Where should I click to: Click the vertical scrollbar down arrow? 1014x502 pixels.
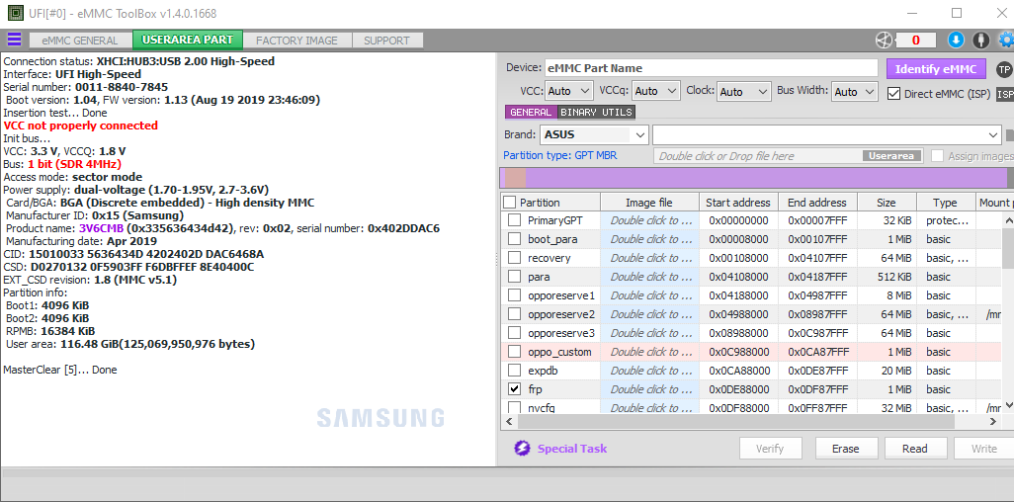(1007, 406)
